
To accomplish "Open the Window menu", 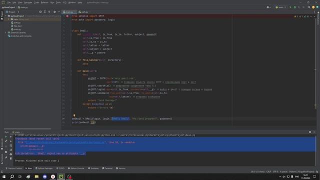I will [72, 2].
